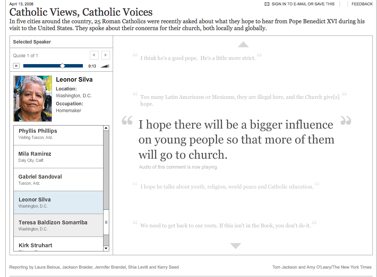This screenshot has width=377, height=277.
Task: Pause the currently playing audio
Action: 16,66
